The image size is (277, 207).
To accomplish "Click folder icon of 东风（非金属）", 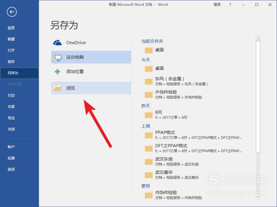I will 149,81.
